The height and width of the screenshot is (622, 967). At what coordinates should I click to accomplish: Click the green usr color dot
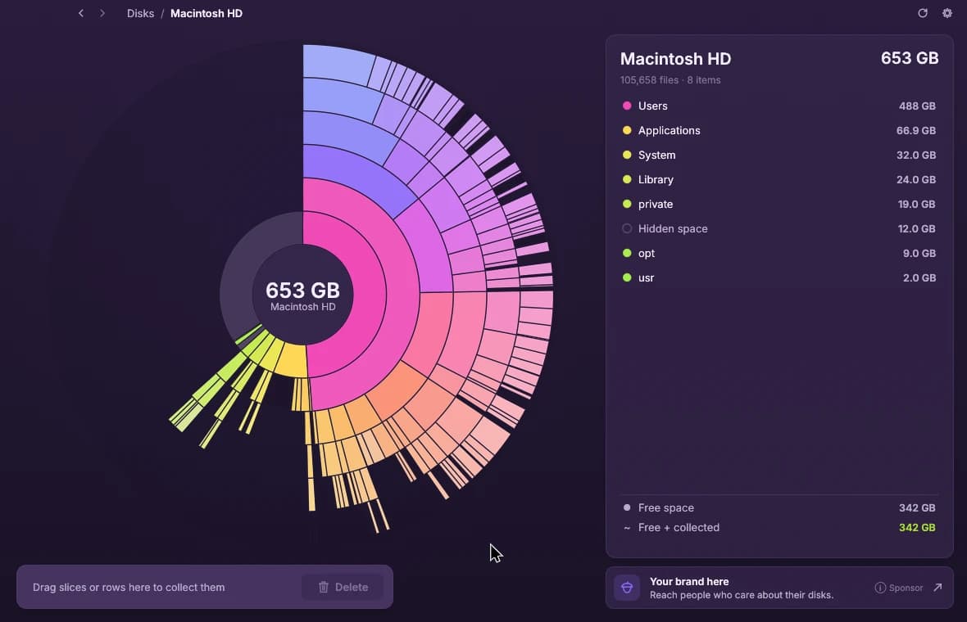click(x=627, y=277)
